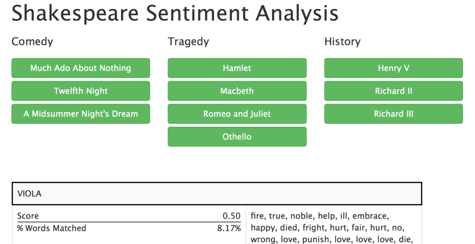Choose A Midsummer Night's Dream
Image resolution: width=475 pixels, height=244 pixels.
tap(81, 114)
